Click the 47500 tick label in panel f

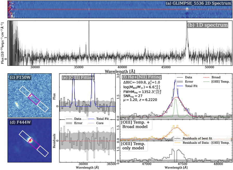pyautogui.click(x=182, y=164)
